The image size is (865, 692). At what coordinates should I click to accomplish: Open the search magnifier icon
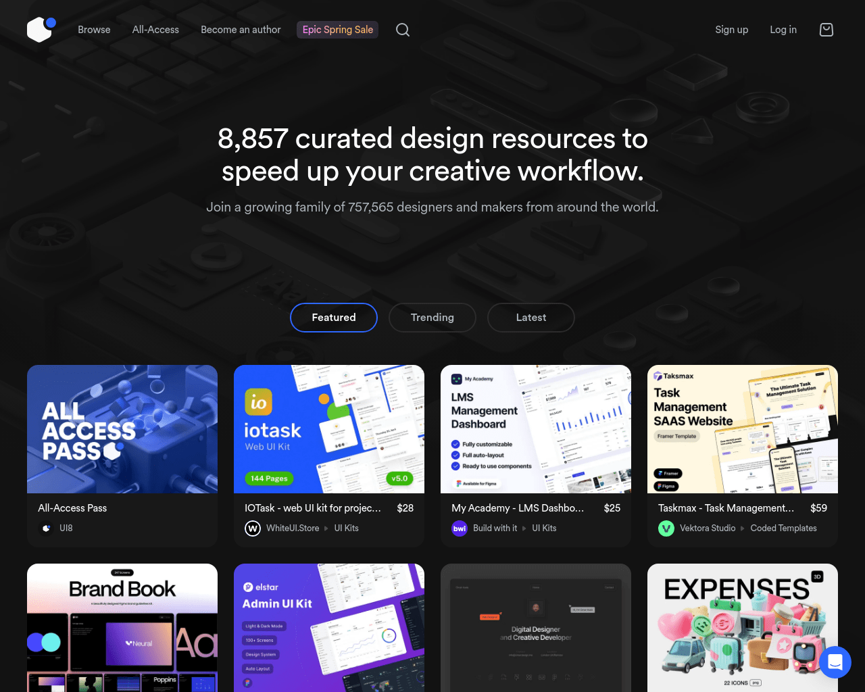(403, 30)
